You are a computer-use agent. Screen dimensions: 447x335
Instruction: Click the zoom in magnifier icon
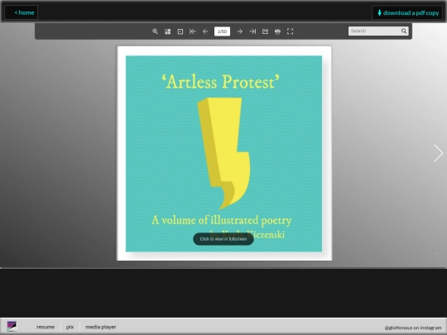(x=155, y=31)
